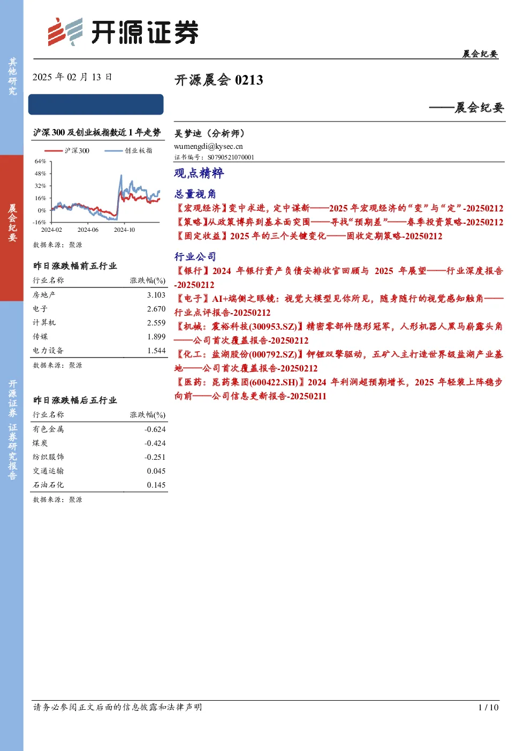Image resolution: width=531 pixels, height=751 pixels.
Task: Click analyst name 吴梦迪（分析师）
Action: point(209,133)
